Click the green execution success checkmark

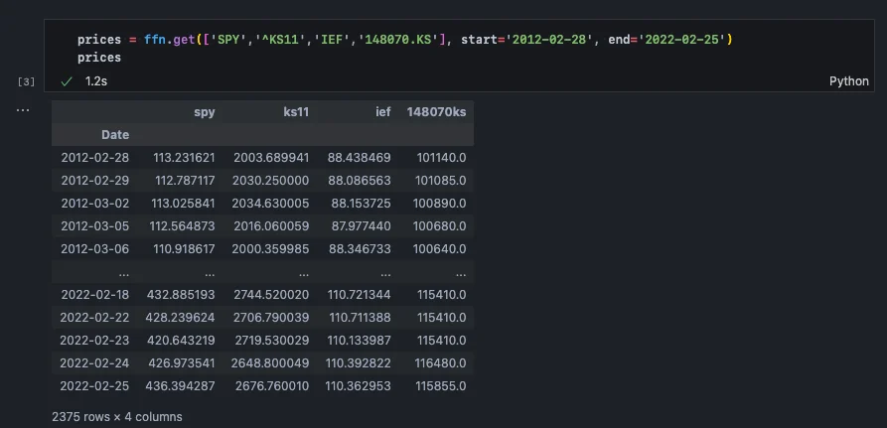[x=67, y=80]
